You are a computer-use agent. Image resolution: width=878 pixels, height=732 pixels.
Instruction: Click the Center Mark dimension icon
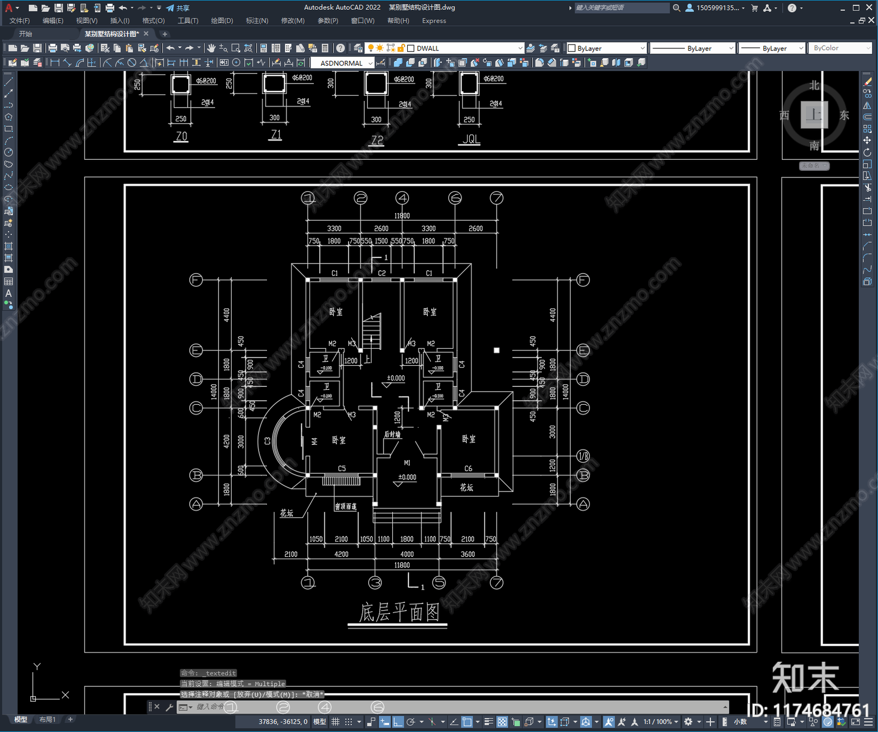point(237,63)
